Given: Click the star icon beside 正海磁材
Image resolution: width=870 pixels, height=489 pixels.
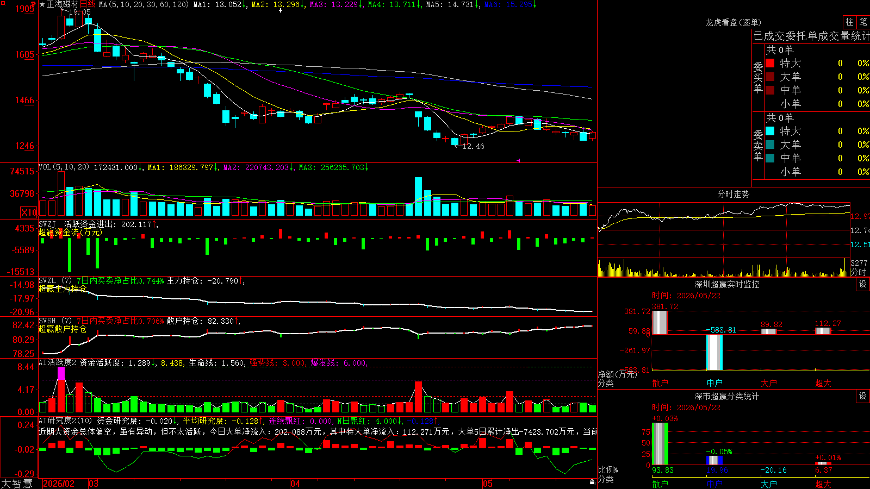Looking at the screenshot, I should pyautogui.click(x=42, y=4).
